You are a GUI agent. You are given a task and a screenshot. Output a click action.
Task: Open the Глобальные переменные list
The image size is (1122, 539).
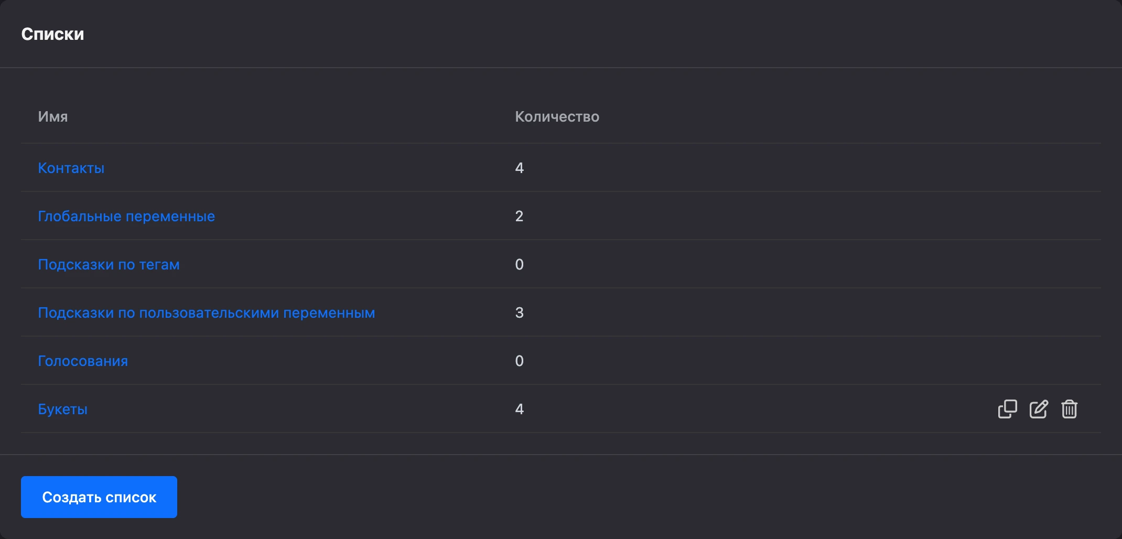point(126,216)
